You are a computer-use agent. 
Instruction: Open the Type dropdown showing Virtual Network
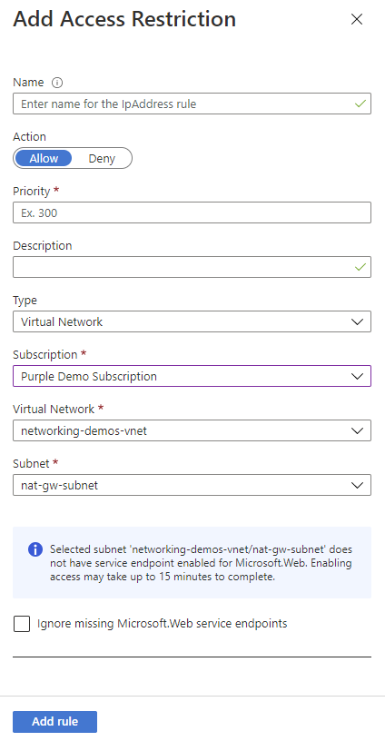pos(192,321)
